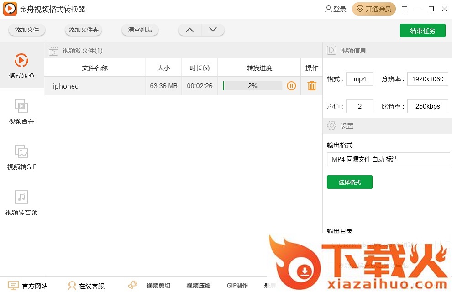
Task: Open the hamburger menu in title bar
Action: 405,9
